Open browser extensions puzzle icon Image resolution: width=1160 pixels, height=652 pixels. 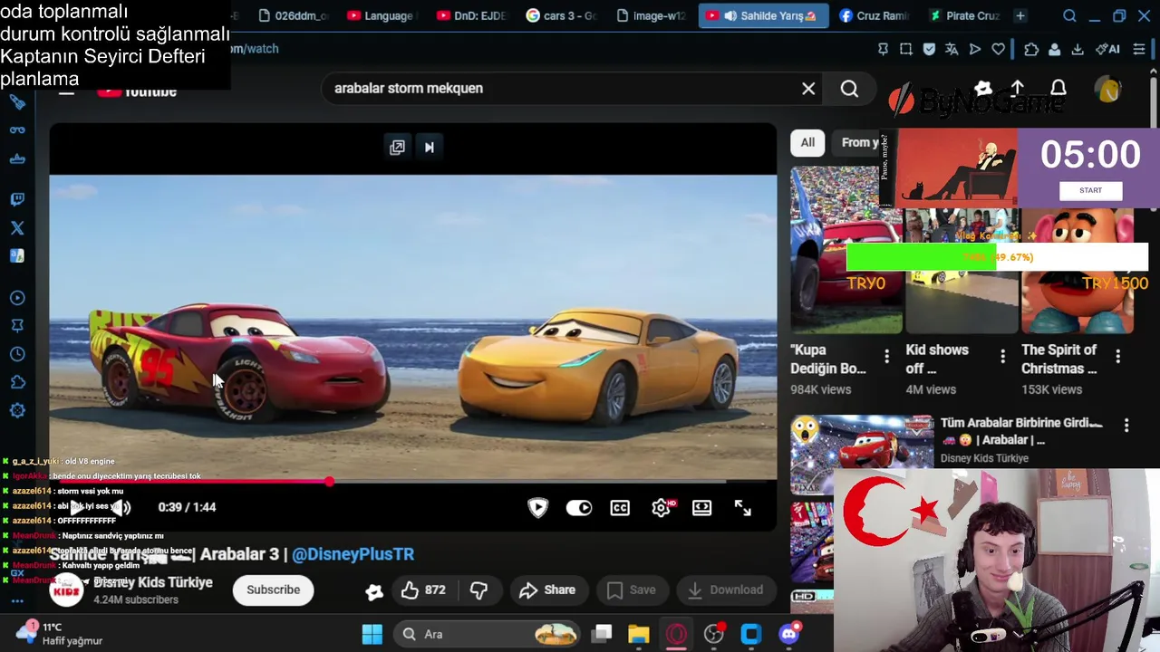point(1031,49)
